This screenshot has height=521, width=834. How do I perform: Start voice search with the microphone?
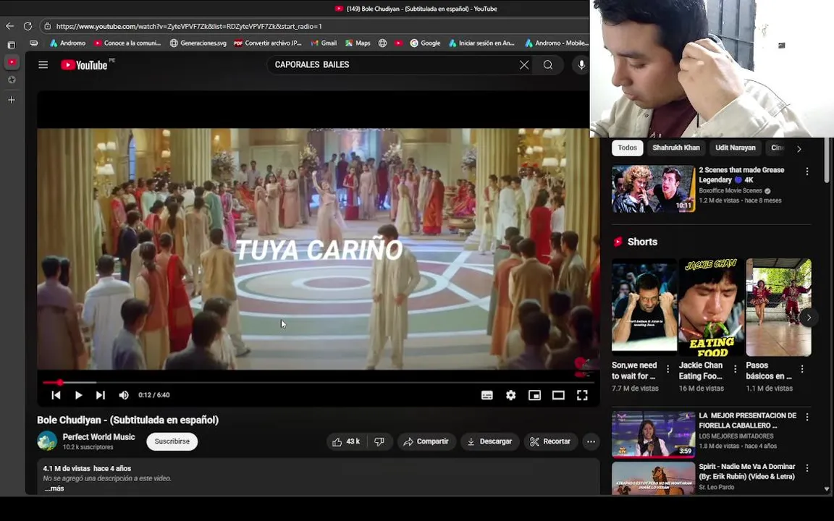[581, 65]
